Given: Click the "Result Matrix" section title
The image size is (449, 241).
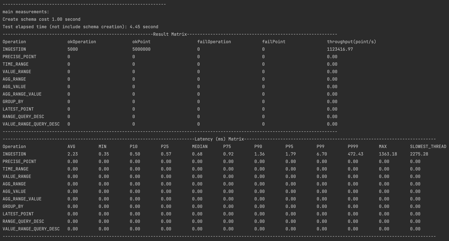Looking at the screenshot, I should click(x=170, y=34).
